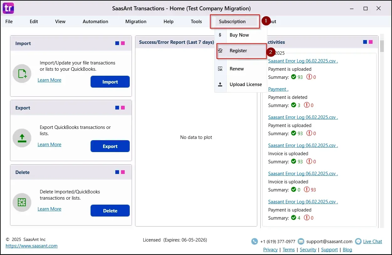Click the dollar icon beside Buy Now

click(220, 35)
